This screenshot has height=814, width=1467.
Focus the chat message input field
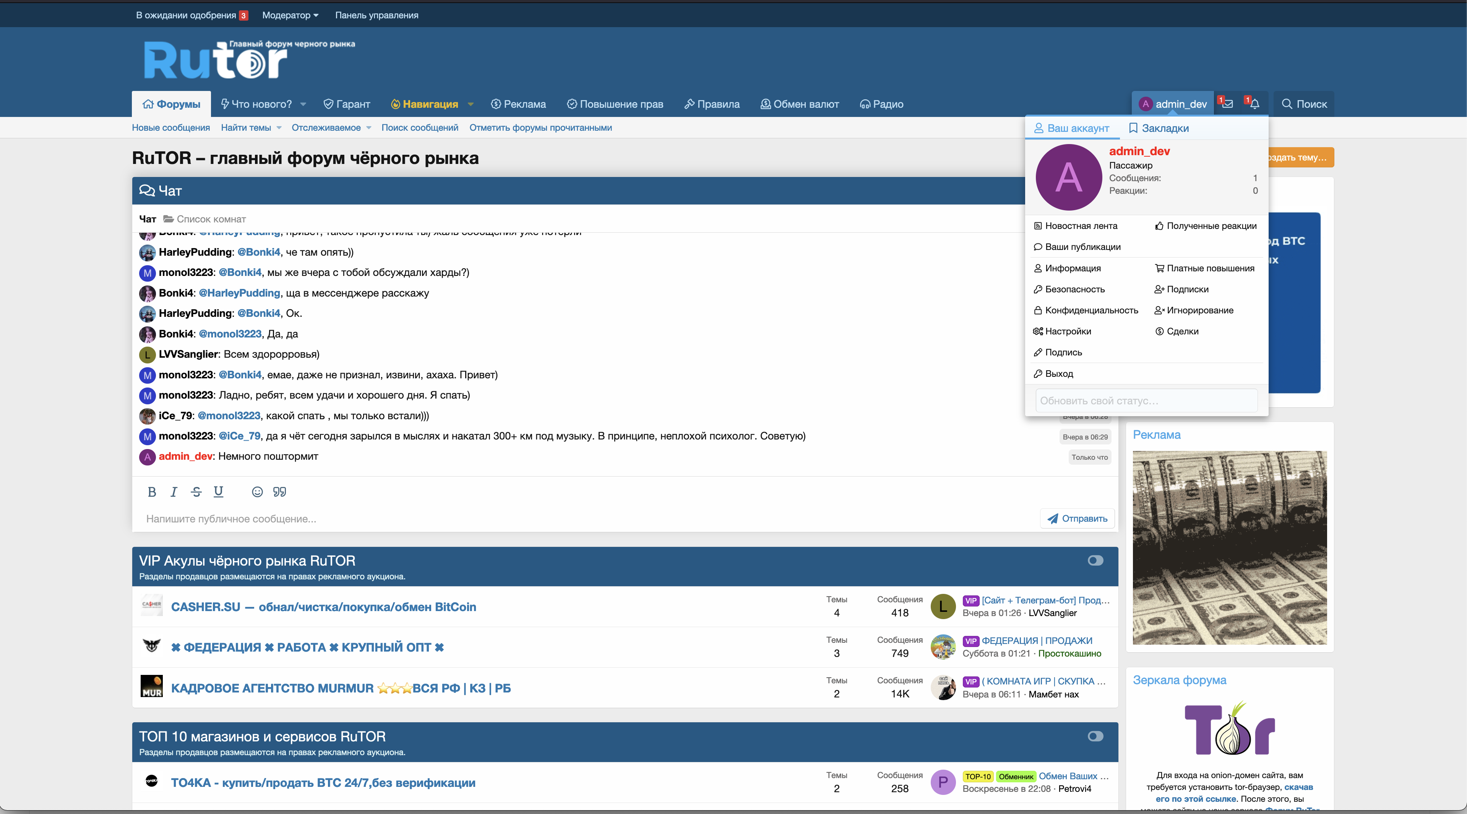coord(587,519)
